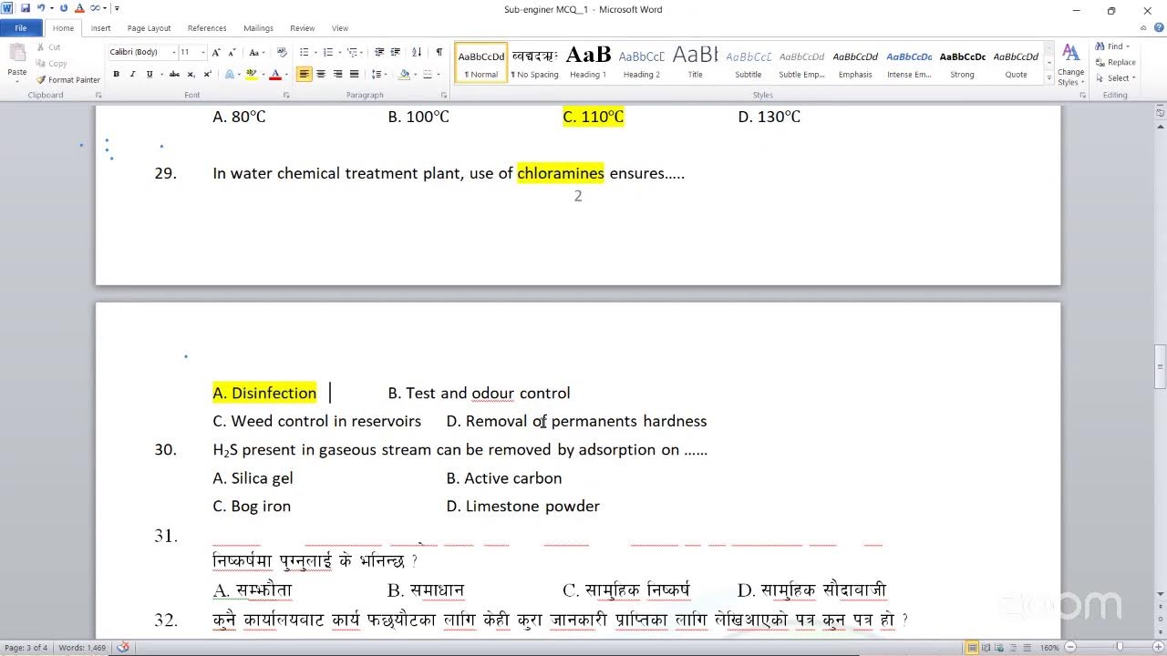Switch to the Insert tab
This screenshot has height=656, width=1167.
point(100,28)
